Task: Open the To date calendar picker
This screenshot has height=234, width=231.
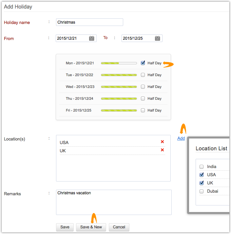Action: [x=158, y=38]
